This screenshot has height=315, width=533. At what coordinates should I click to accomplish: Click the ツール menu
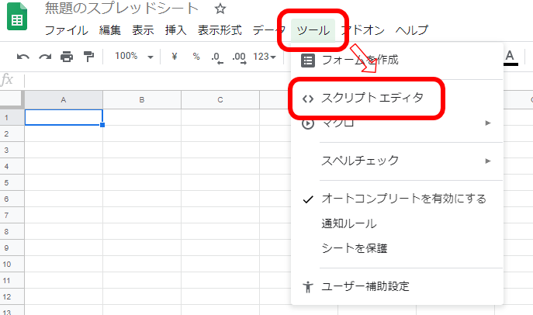(313, 30)
